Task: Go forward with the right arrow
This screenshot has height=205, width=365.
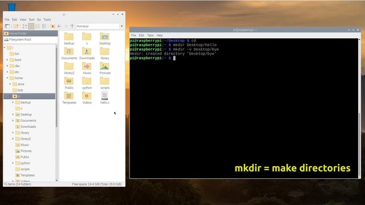Action: (x=66, y=26)
